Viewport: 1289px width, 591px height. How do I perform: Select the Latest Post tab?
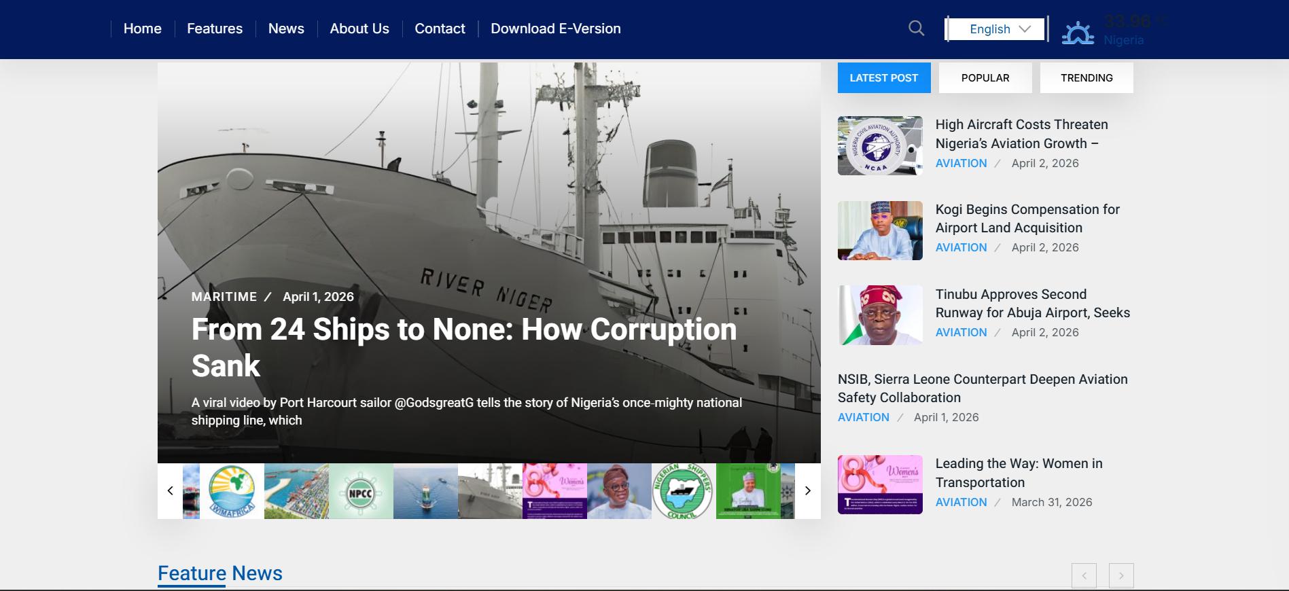883,78
